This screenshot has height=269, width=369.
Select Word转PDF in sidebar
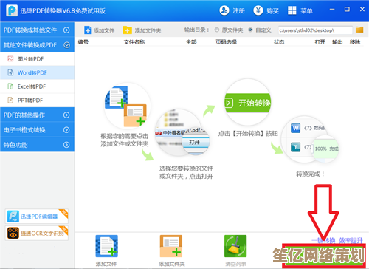click(x=37, y=72)
